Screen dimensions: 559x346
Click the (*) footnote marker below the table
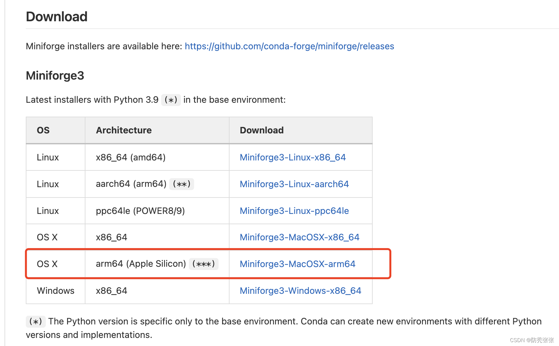[x=35, y=322]
